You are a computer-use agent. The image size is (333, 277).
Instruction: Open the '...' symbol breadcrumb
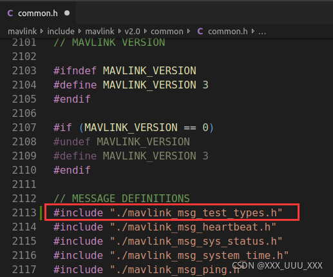tap(262, 32)
